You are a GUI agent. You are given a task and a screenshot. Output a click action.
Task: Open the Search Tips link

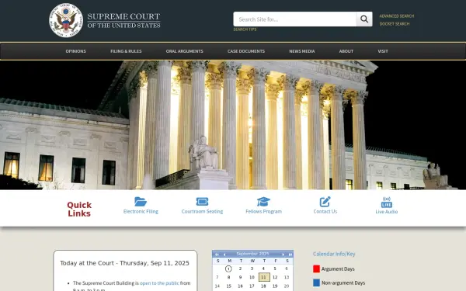(245, 29)
